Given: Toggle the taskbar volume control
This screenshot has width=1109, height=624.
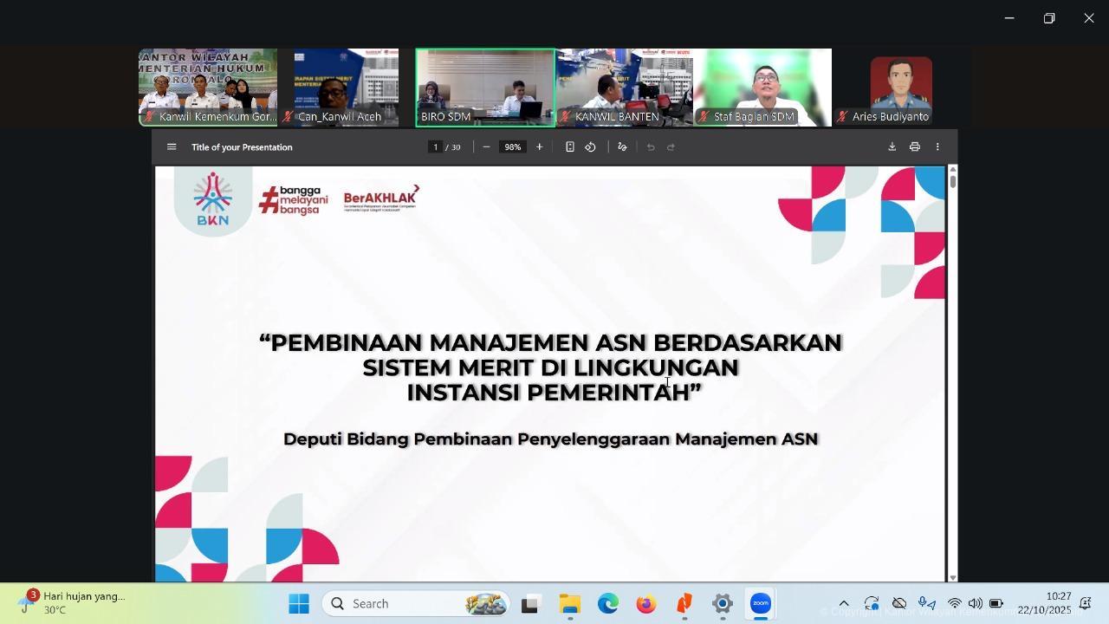Looking at the screenshot, I should coord(976,604).
